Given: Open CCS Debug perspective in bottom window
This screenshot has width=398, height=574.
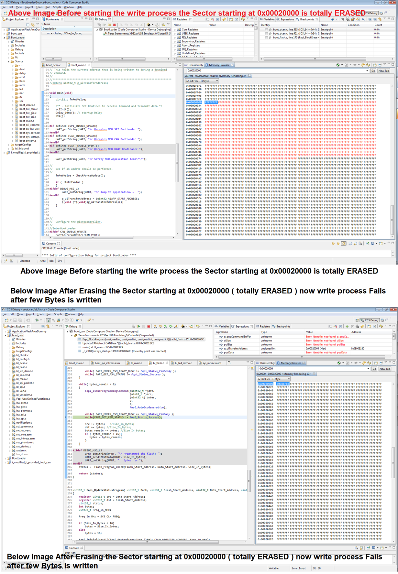Looking at the screenshot, I should (370, 320).
